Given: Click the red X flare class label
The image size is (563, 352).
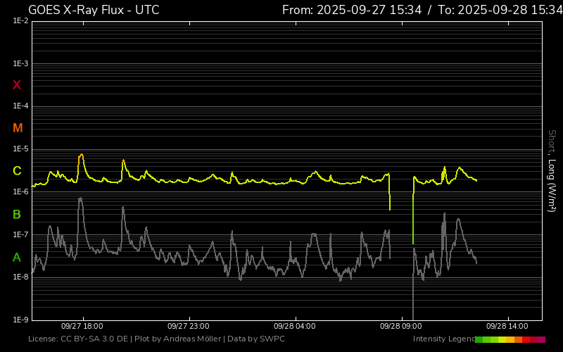Looking at the screenshot, I should point(18,85).
